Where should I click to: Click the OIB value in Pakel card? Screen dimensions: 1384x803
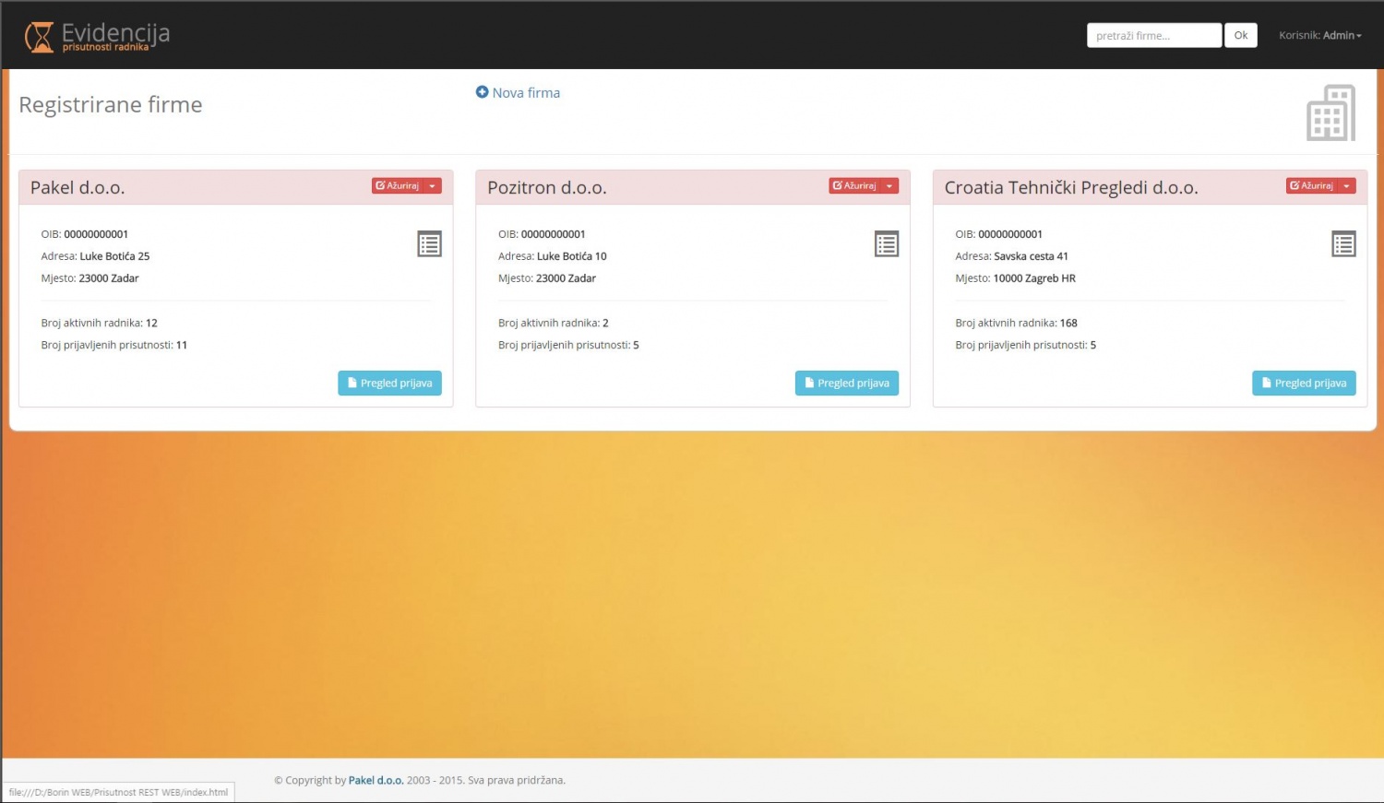click(x=96, y=234)
